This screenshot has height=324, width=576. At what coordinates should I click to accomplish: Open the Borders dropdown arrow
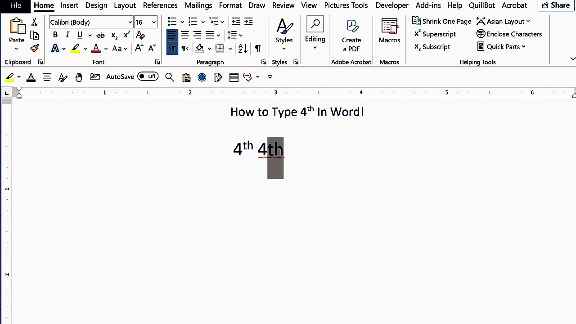point(230,48)
